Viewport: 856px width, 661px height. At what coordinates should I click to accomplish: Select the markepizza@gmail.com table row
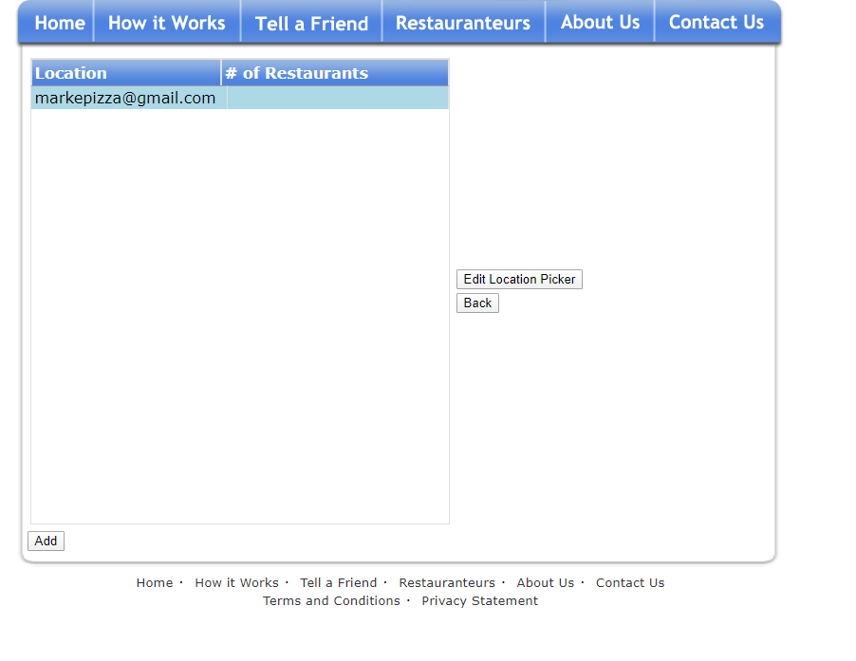click(x=240, y=99)
